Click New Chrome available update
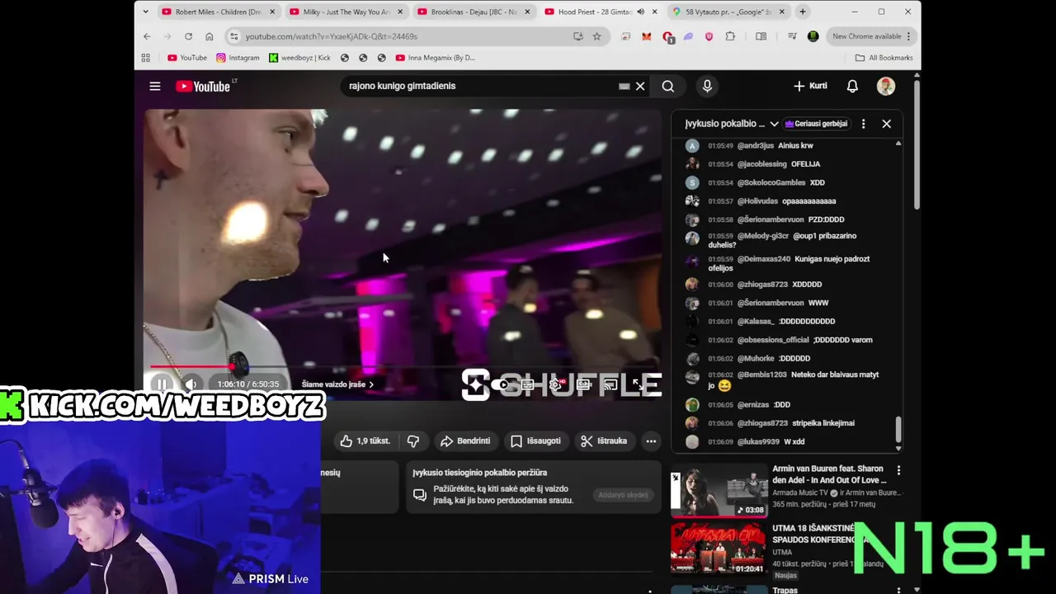The width and height of the screenshot is (1056, 594). pyautogui.click(x=872, y=36)
